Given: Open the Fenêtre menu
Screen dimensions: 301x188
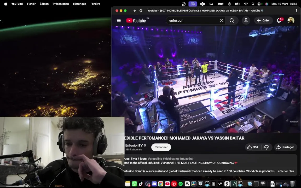Looking at the screenshot, I should pos(95,4).
